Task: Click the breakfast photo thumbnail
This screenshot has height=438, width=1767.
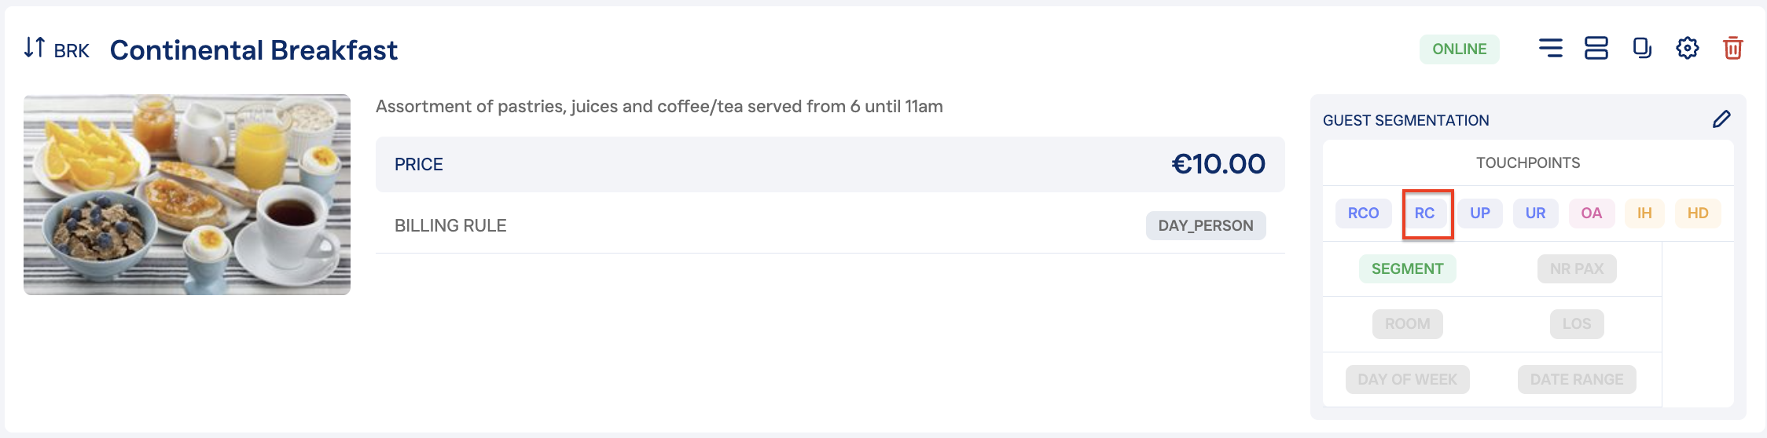Action: pyautogui.click(x=187, y=195)
